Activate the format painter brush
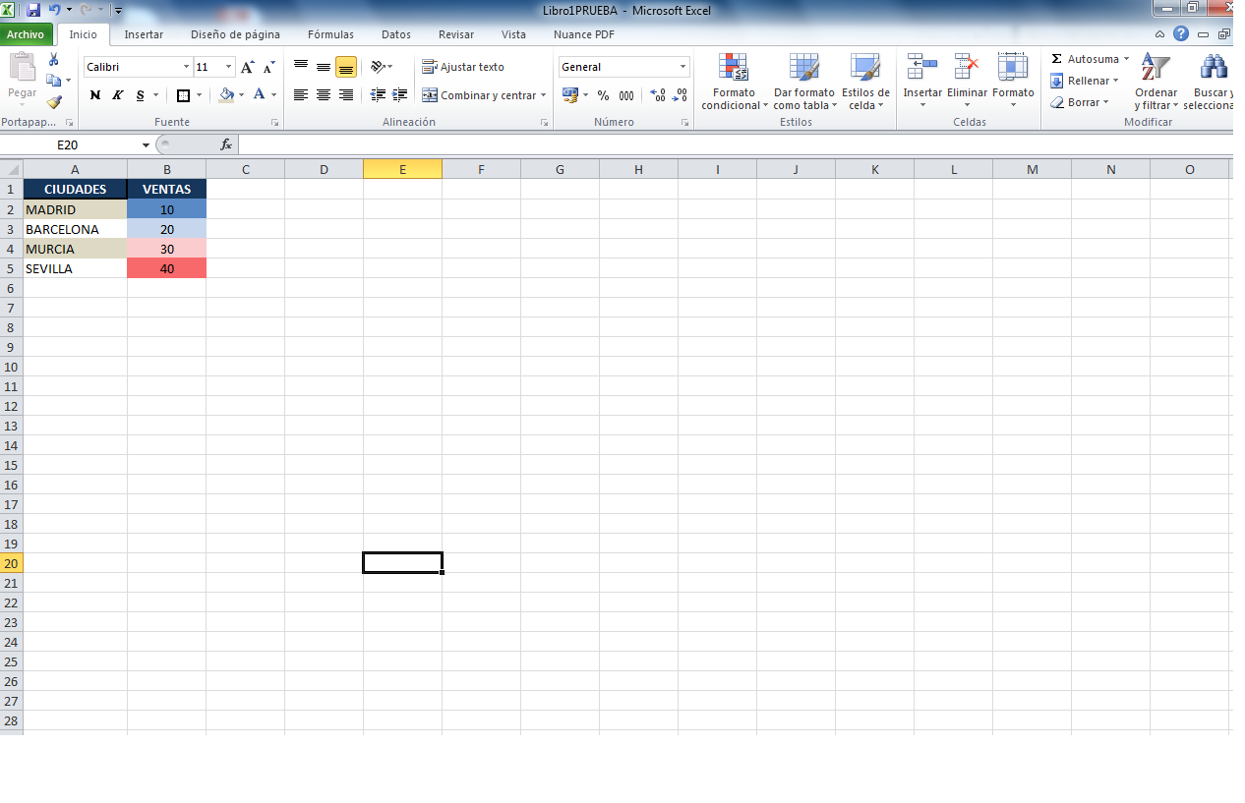 tap(54, 101)
